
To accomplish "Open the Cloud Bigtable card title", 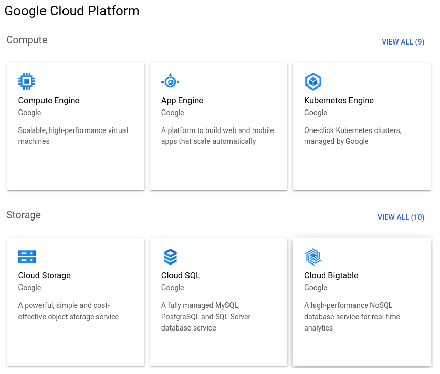I will coord(331,275).
